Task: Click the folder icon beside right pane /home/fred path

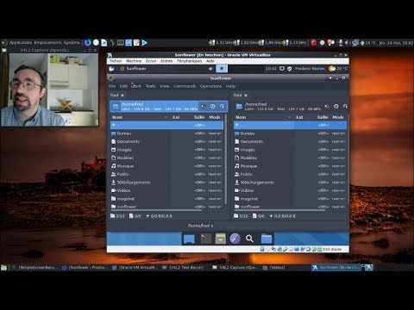Action: point(239,107)
